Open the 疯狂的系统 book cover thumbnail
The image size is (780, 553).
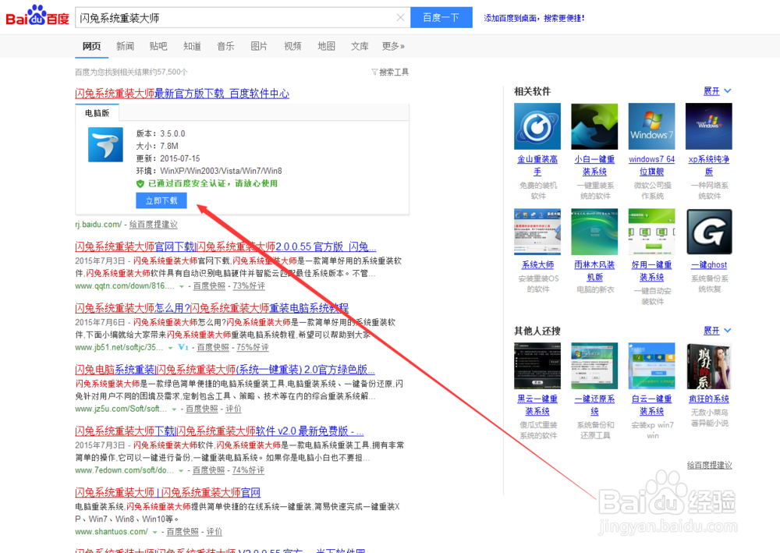709,366
